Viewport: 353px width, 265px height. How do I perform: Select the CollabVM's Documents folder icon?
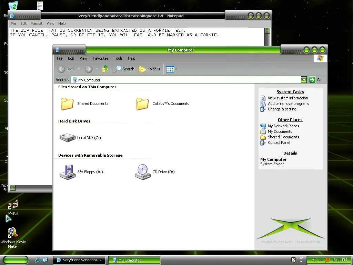[x=142, y=104]
